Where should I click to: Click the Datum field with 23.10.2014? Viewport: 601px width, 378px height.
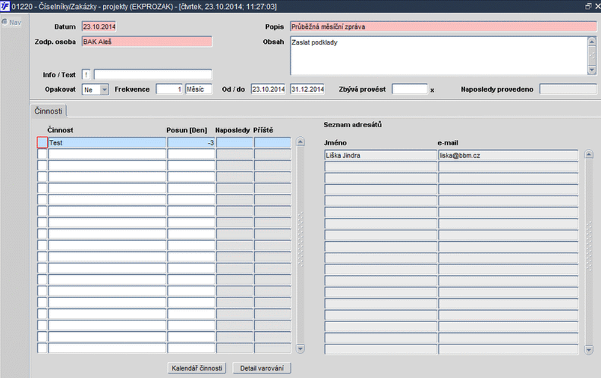99,27
